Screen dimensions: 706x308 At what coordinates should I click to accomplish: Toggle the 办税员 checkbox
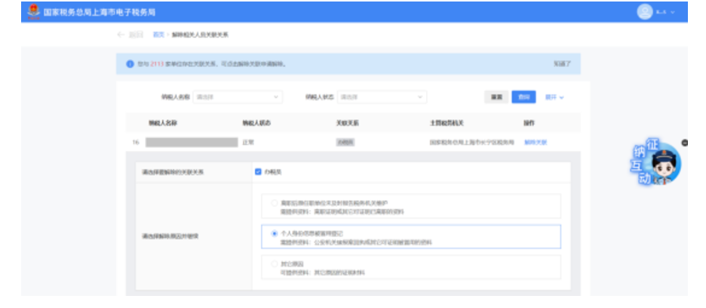(259, 172)
